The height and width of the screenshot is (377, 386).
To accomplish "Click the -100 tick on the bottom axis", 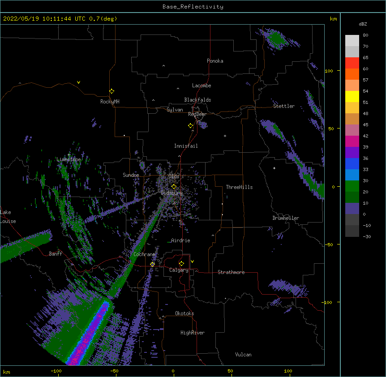I will pos(56,371).
